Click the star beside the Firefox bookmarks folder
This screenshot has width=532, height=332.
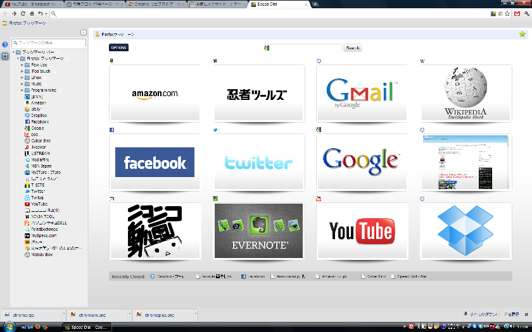coord(68,59)
